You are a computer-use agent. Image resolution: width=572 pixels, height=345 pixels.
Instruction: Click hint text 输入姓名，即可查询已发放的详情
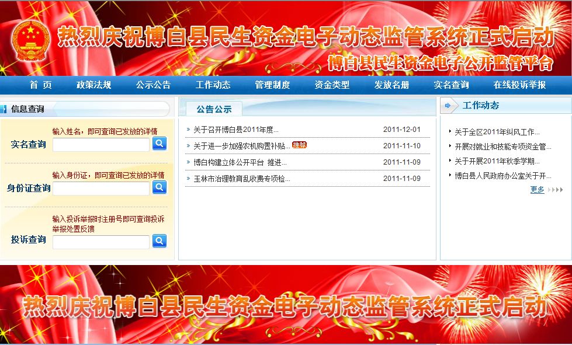point(105,131)
